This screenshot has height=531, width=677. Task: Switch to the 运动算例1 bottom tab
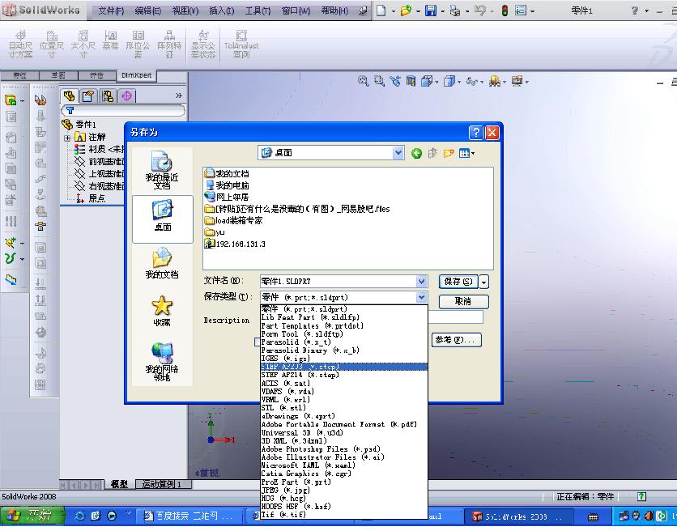[x=164, y=484]
